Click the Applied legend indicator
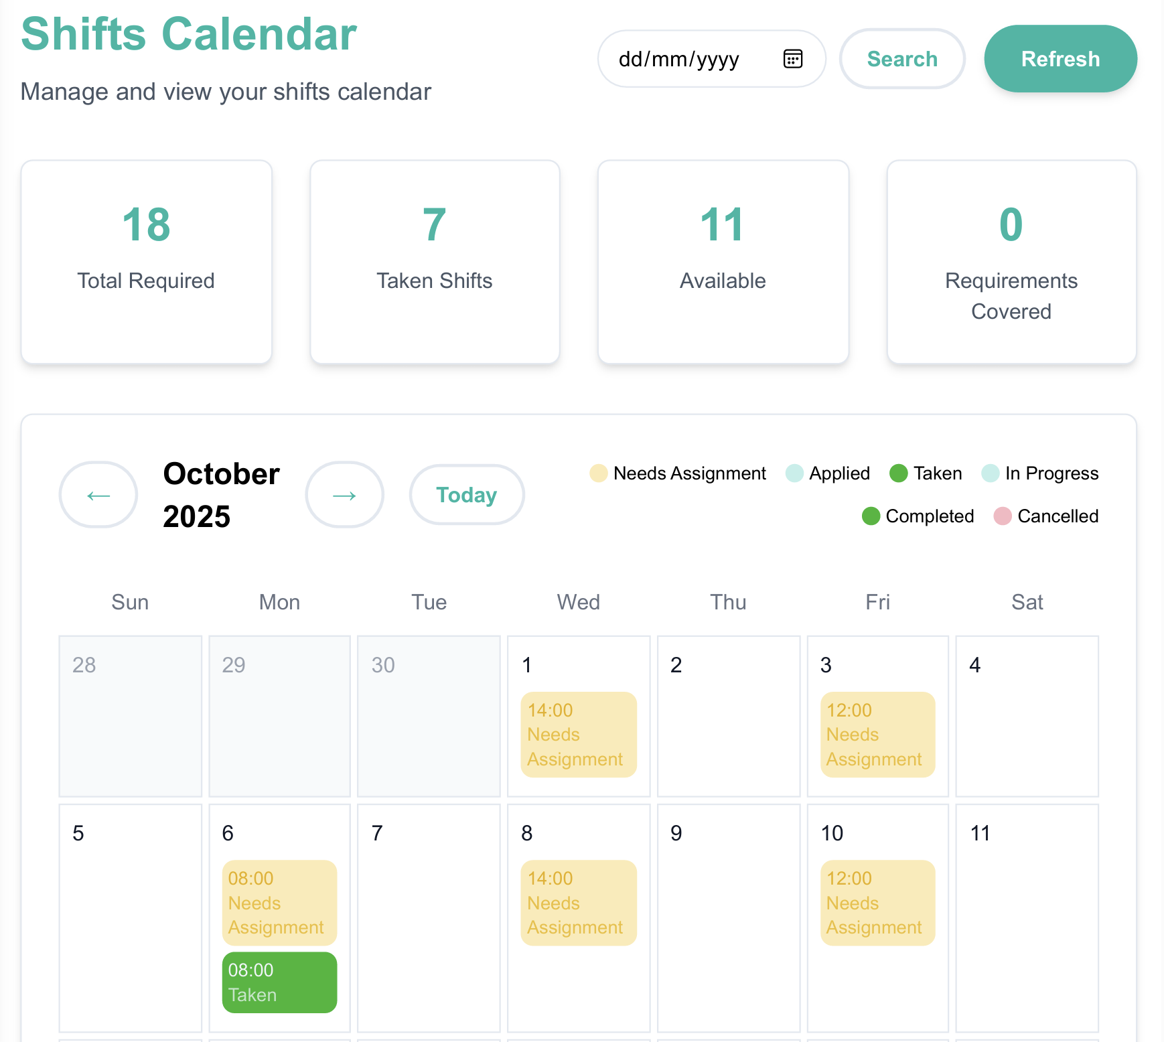Image resolution: width=1164 pixels, height=1042 pixels. click(x=794, y=473)
